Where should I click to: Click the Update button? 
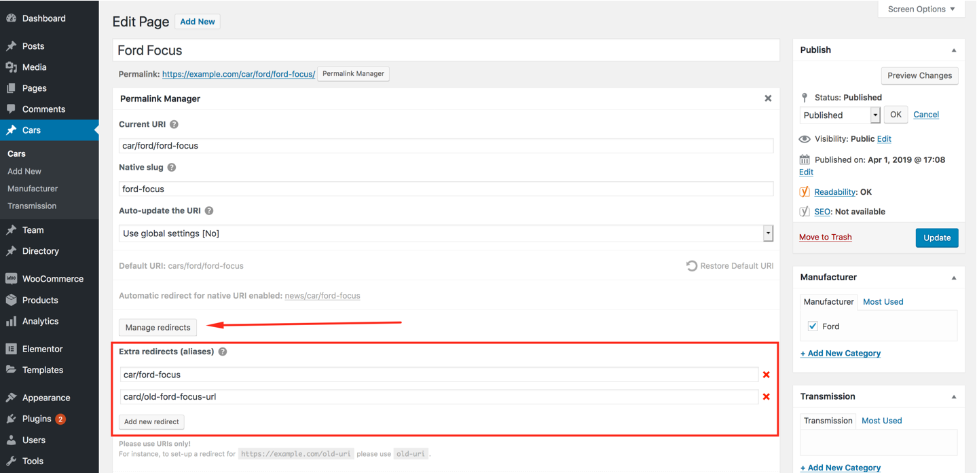coord(937,238)
